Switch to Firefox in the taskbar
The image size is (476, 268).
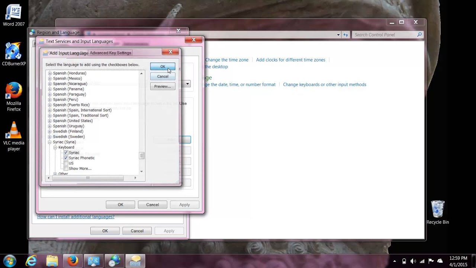click(73, 261)
